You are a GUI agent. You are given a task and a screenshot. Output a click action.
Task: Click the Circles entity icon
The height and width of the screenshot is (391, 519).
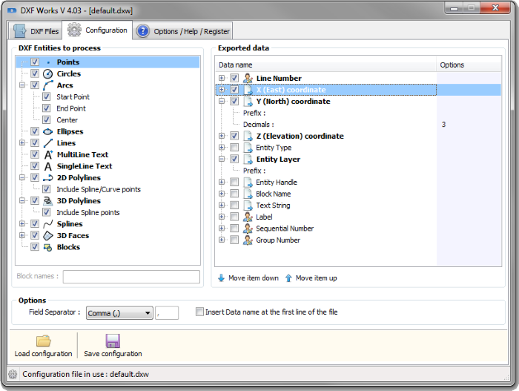[x=48, y=73]
